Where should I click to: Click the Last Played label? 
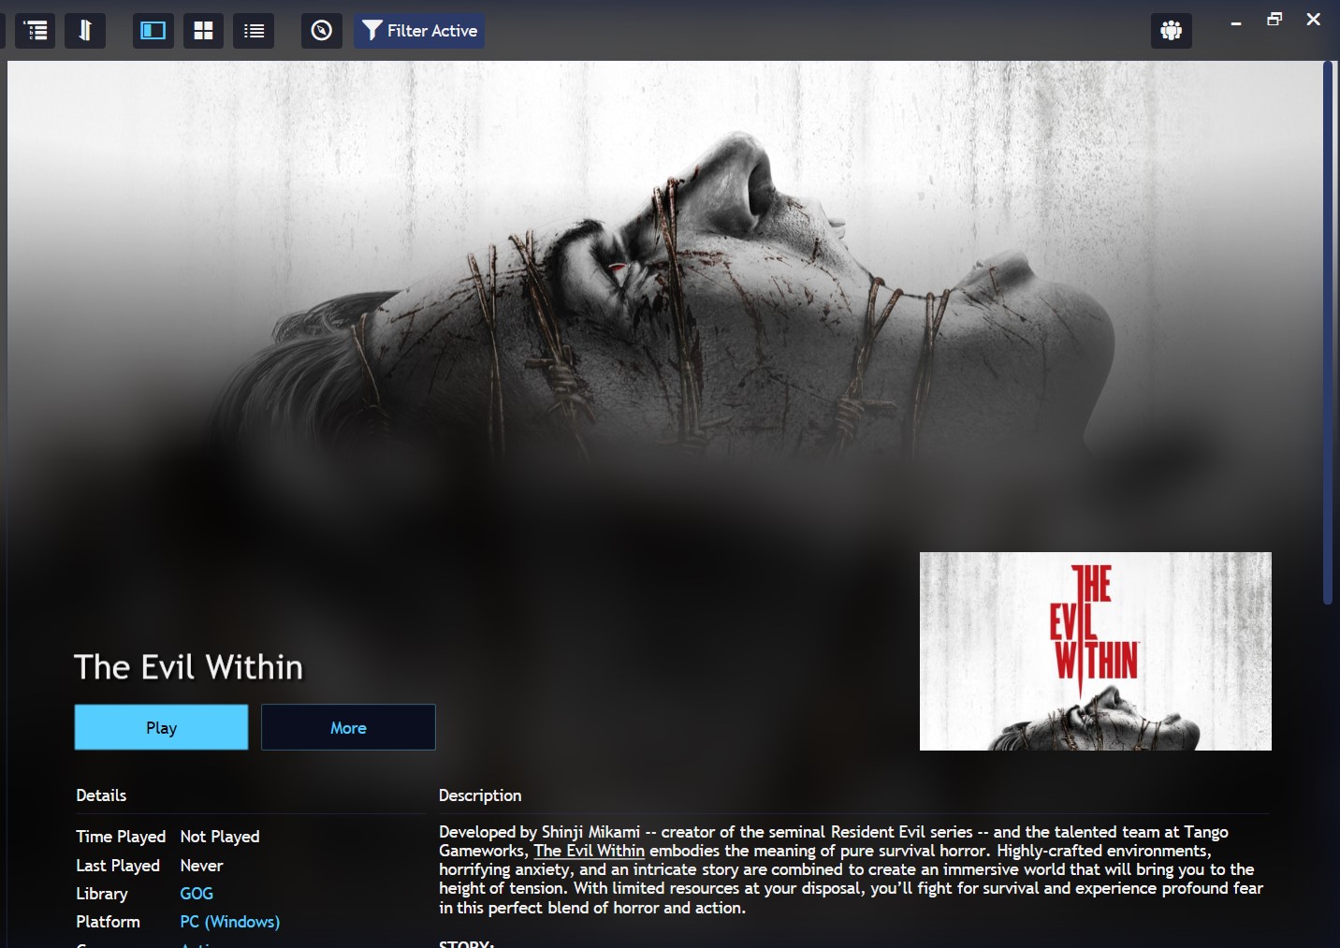118,866
